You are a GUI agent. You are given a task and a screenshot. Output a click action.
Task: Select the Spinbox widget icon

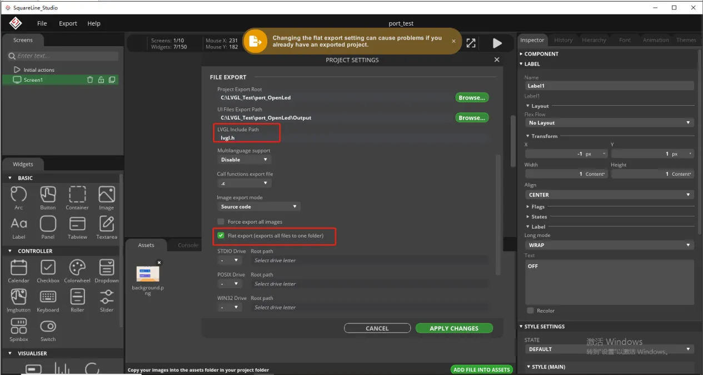pos(19,327)
